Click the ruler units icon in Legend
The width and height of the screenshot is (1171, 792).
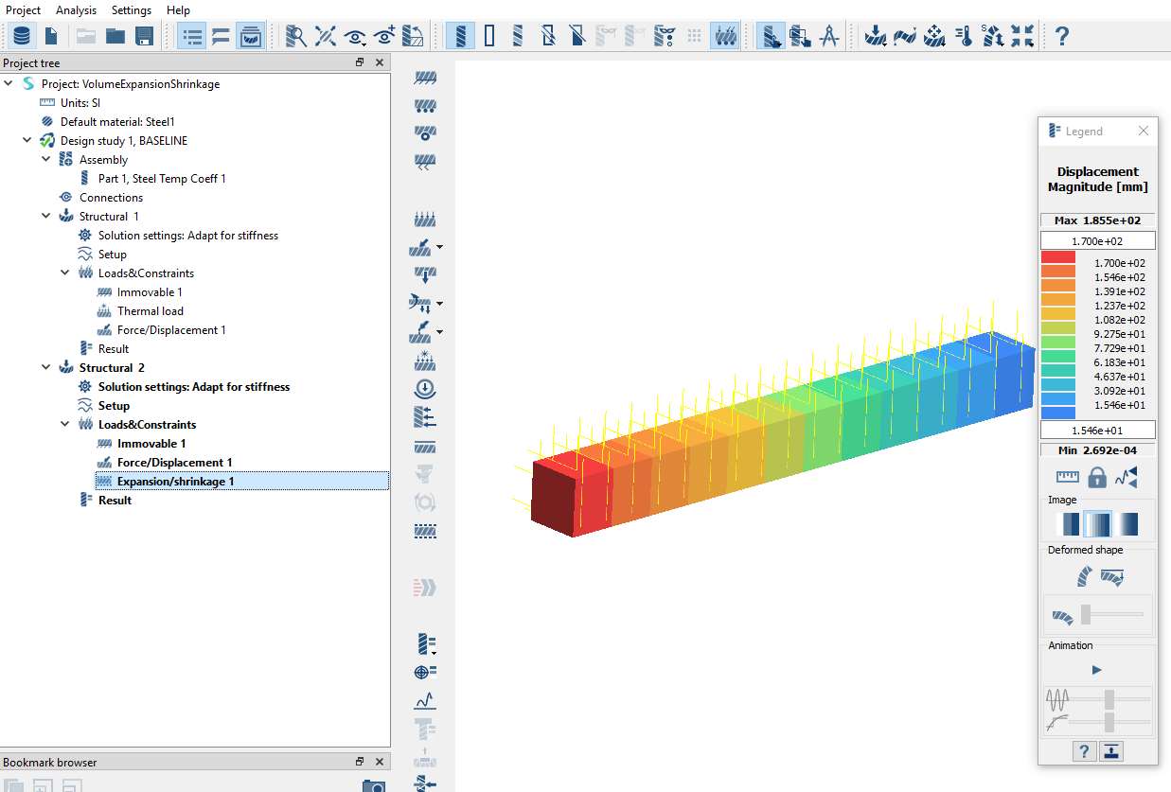(x=1068, y=477)
